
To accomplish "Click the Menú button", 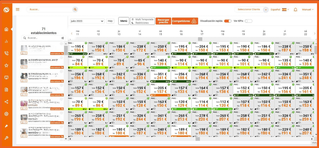I will [124, 21].
